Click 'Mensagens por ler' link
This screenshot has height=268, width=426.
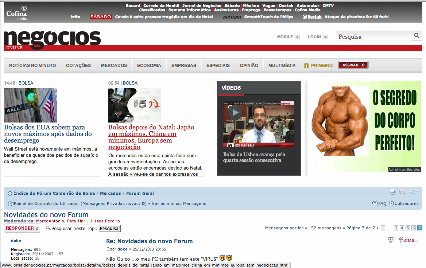point(284,228)
